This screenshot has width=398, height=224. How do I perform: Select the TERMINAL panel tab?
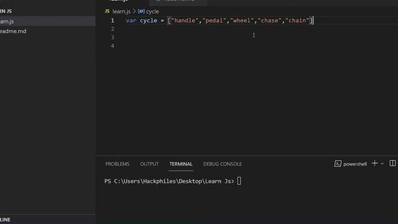coord(181,164)
